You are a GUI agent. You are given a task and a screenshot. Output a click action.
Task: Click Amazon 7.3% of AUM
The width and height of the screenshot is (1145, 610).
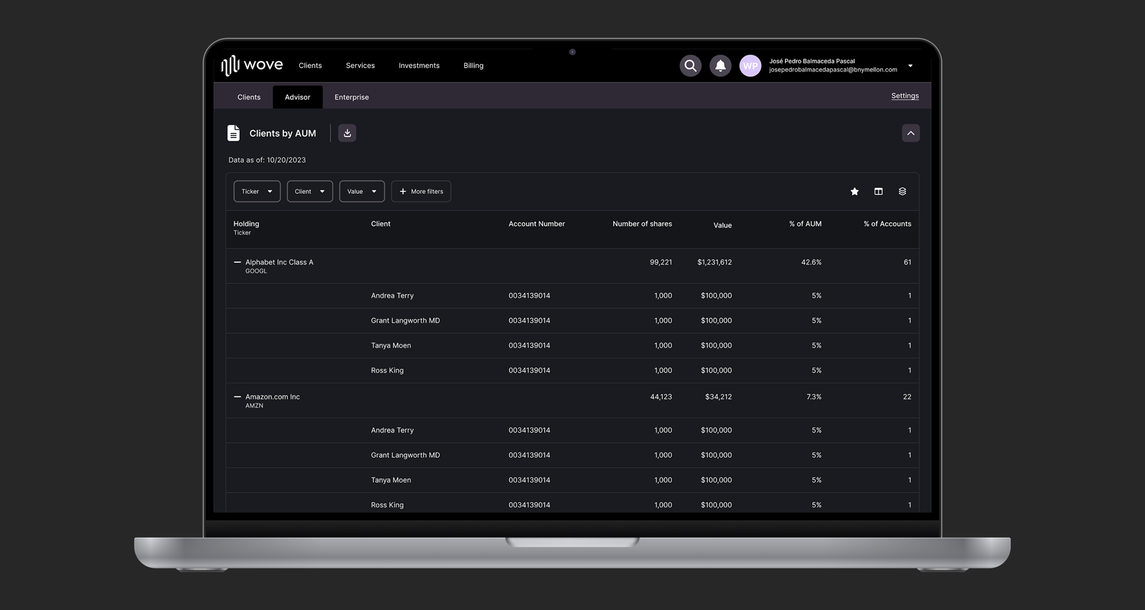tap(814, 397)
